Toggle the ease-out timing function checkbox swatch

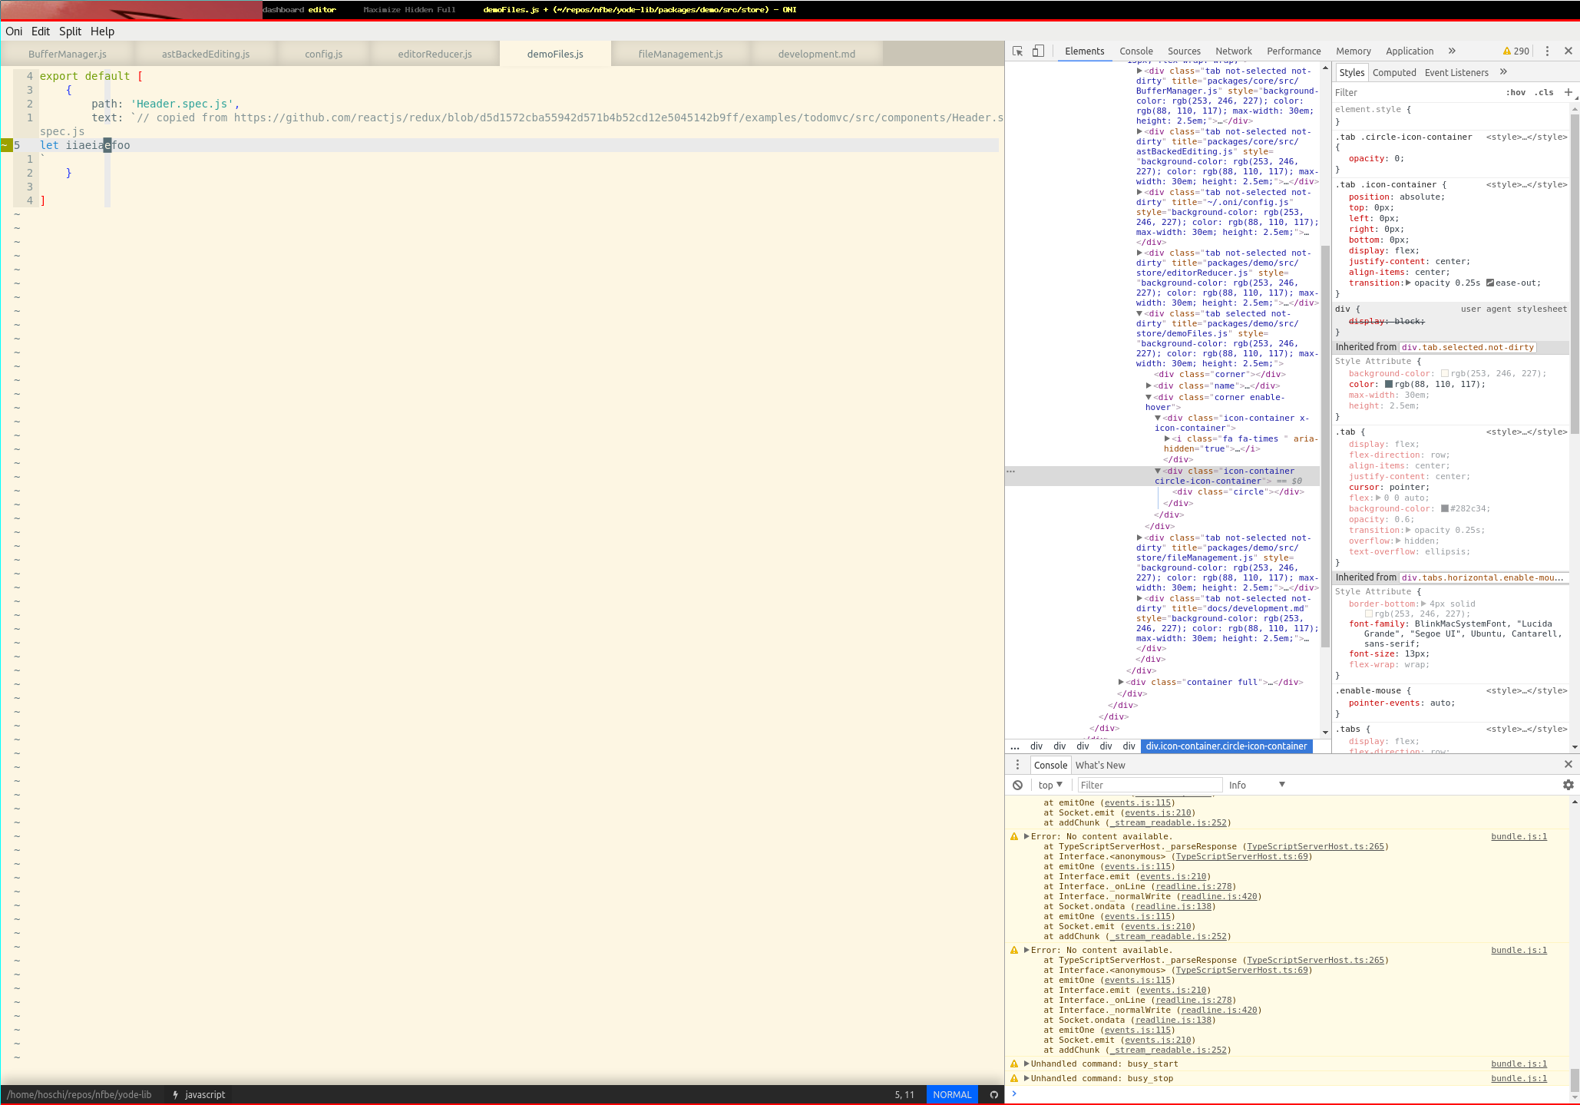[x=1490, y=283]
